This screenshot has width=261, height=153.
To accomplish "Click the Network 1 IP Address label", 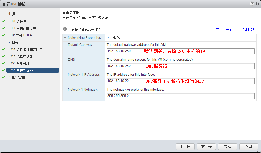I will point(84,75).
